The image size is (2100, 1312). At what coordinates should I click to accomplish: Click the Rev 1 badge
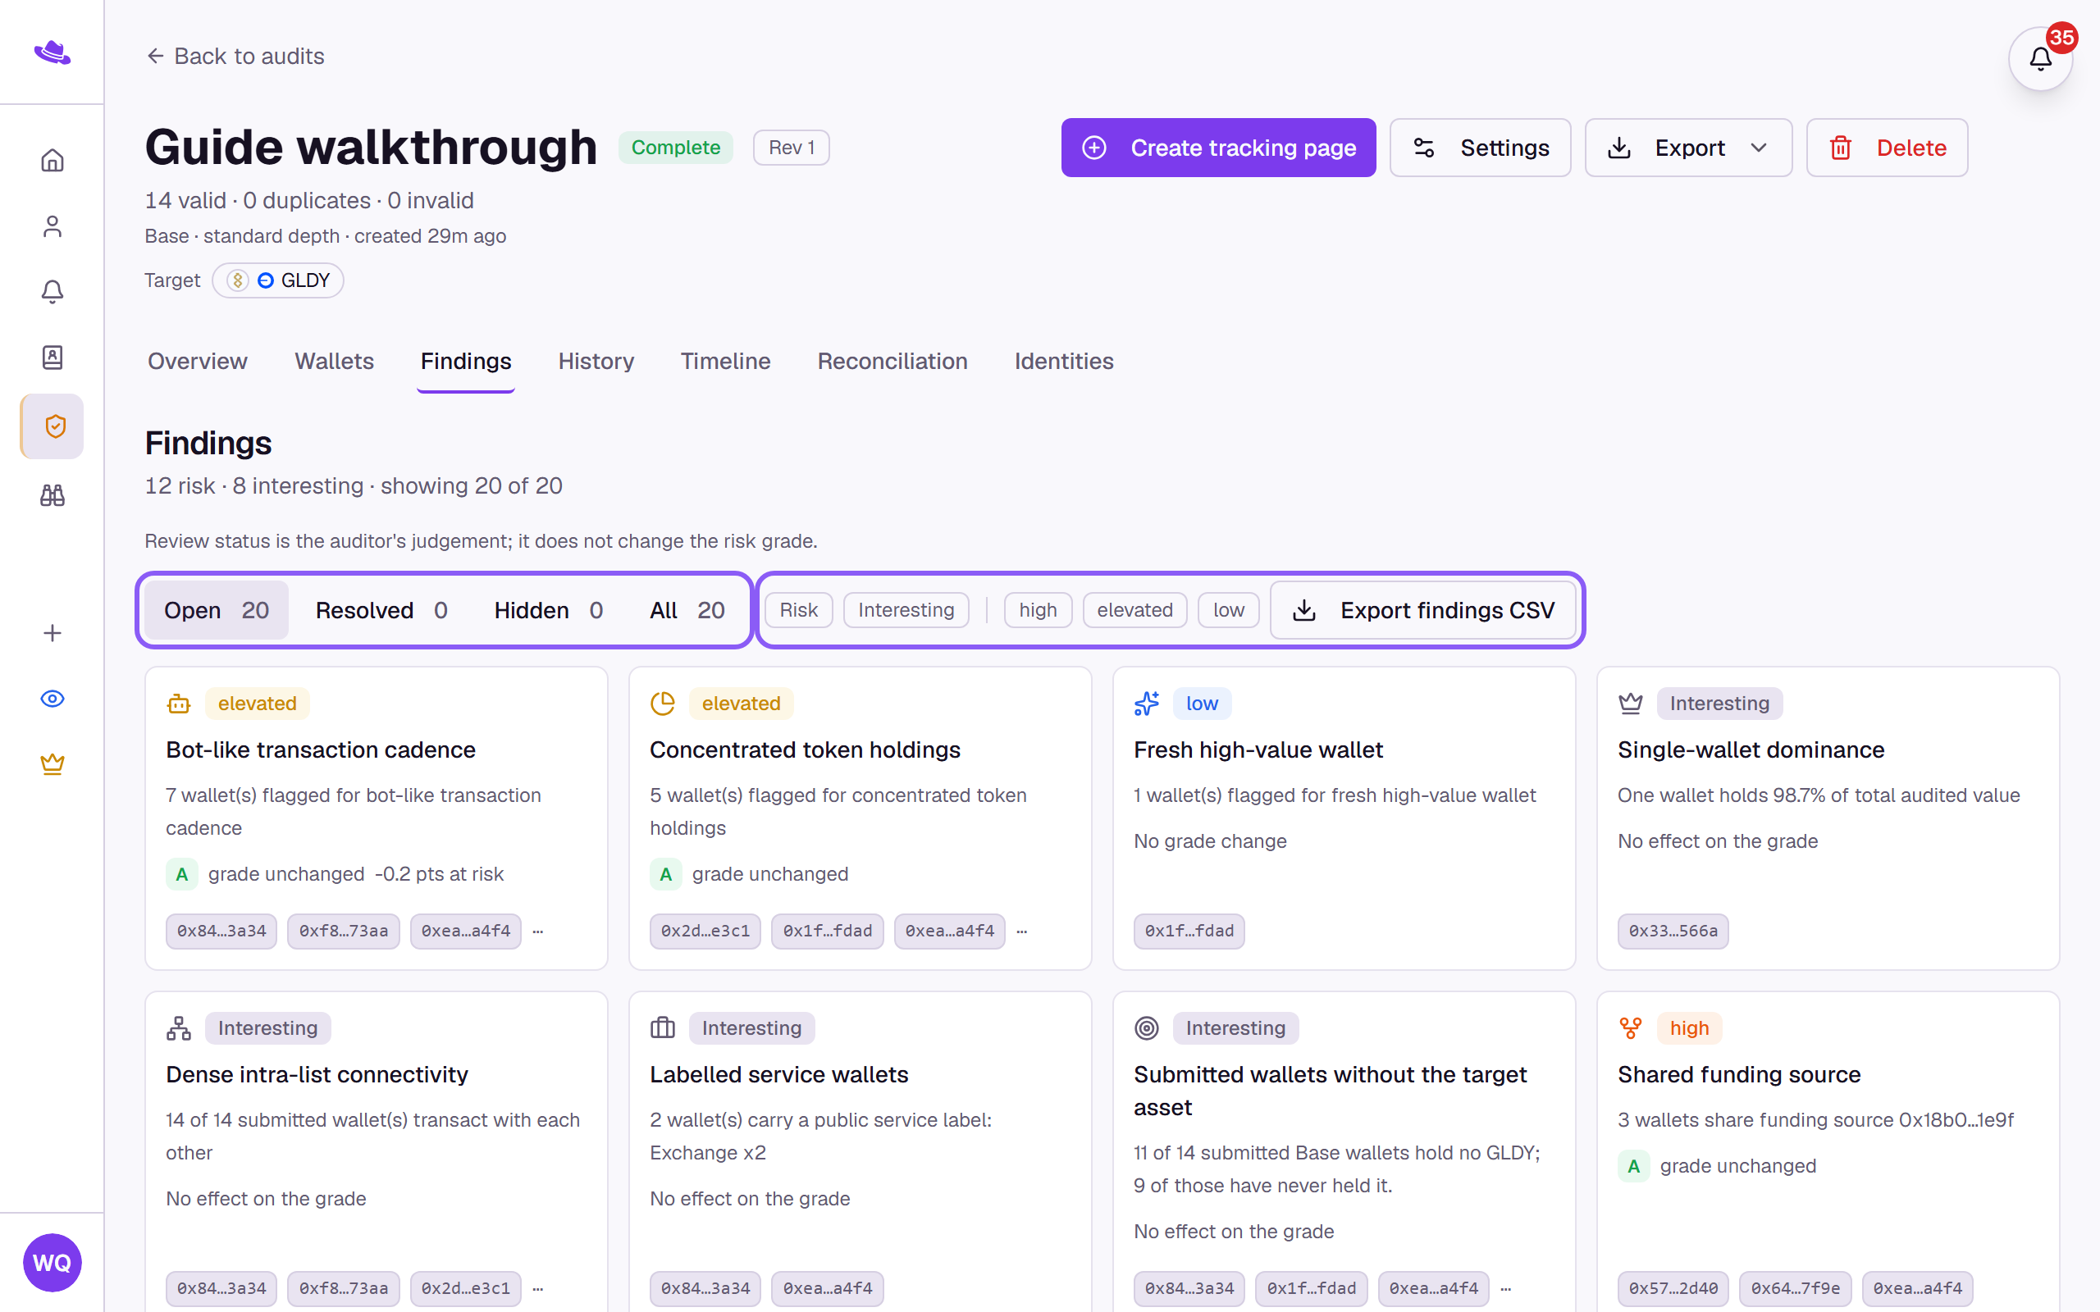[x=791, y=148]
